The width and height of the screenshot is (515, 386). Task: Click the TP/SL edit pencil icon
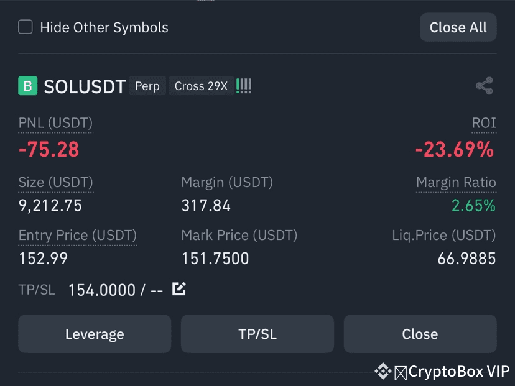(179, 289)
